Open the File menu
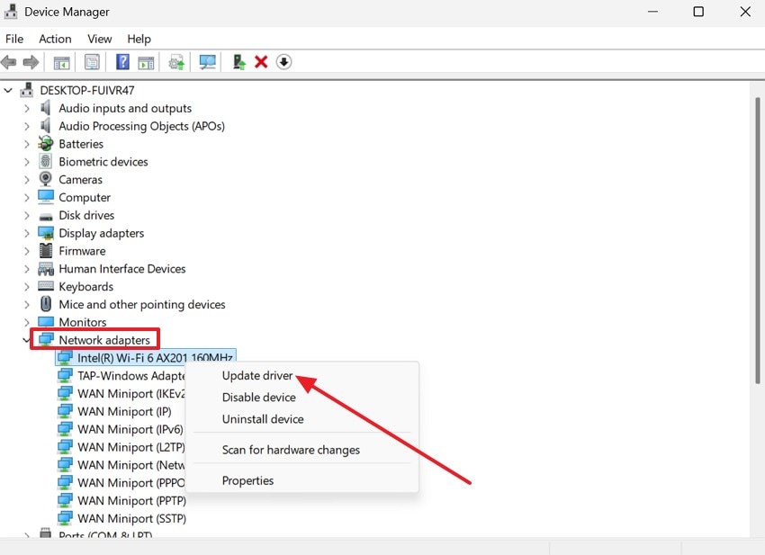The image size is (765, 555). [x=14, y=39]
